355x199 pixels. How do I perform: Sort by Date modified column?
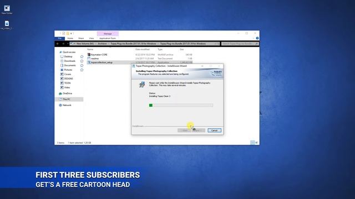click(142, 49)
